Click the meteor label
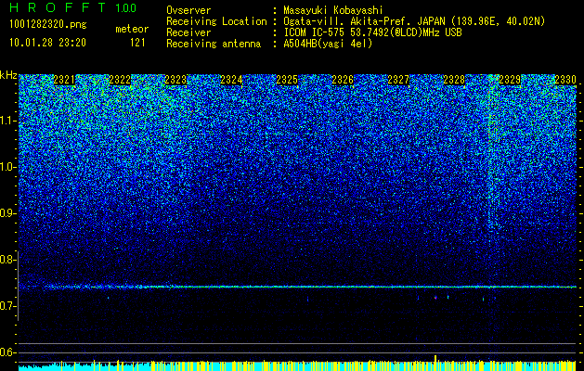The width and height of the screenshot is (584, 371). (x=132, y=29)
